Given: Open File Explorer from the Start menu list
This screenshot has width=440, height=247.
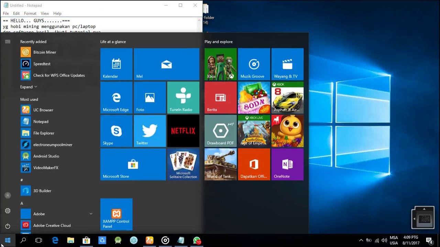Looking at the screenshot, I should tap(57, 133).
